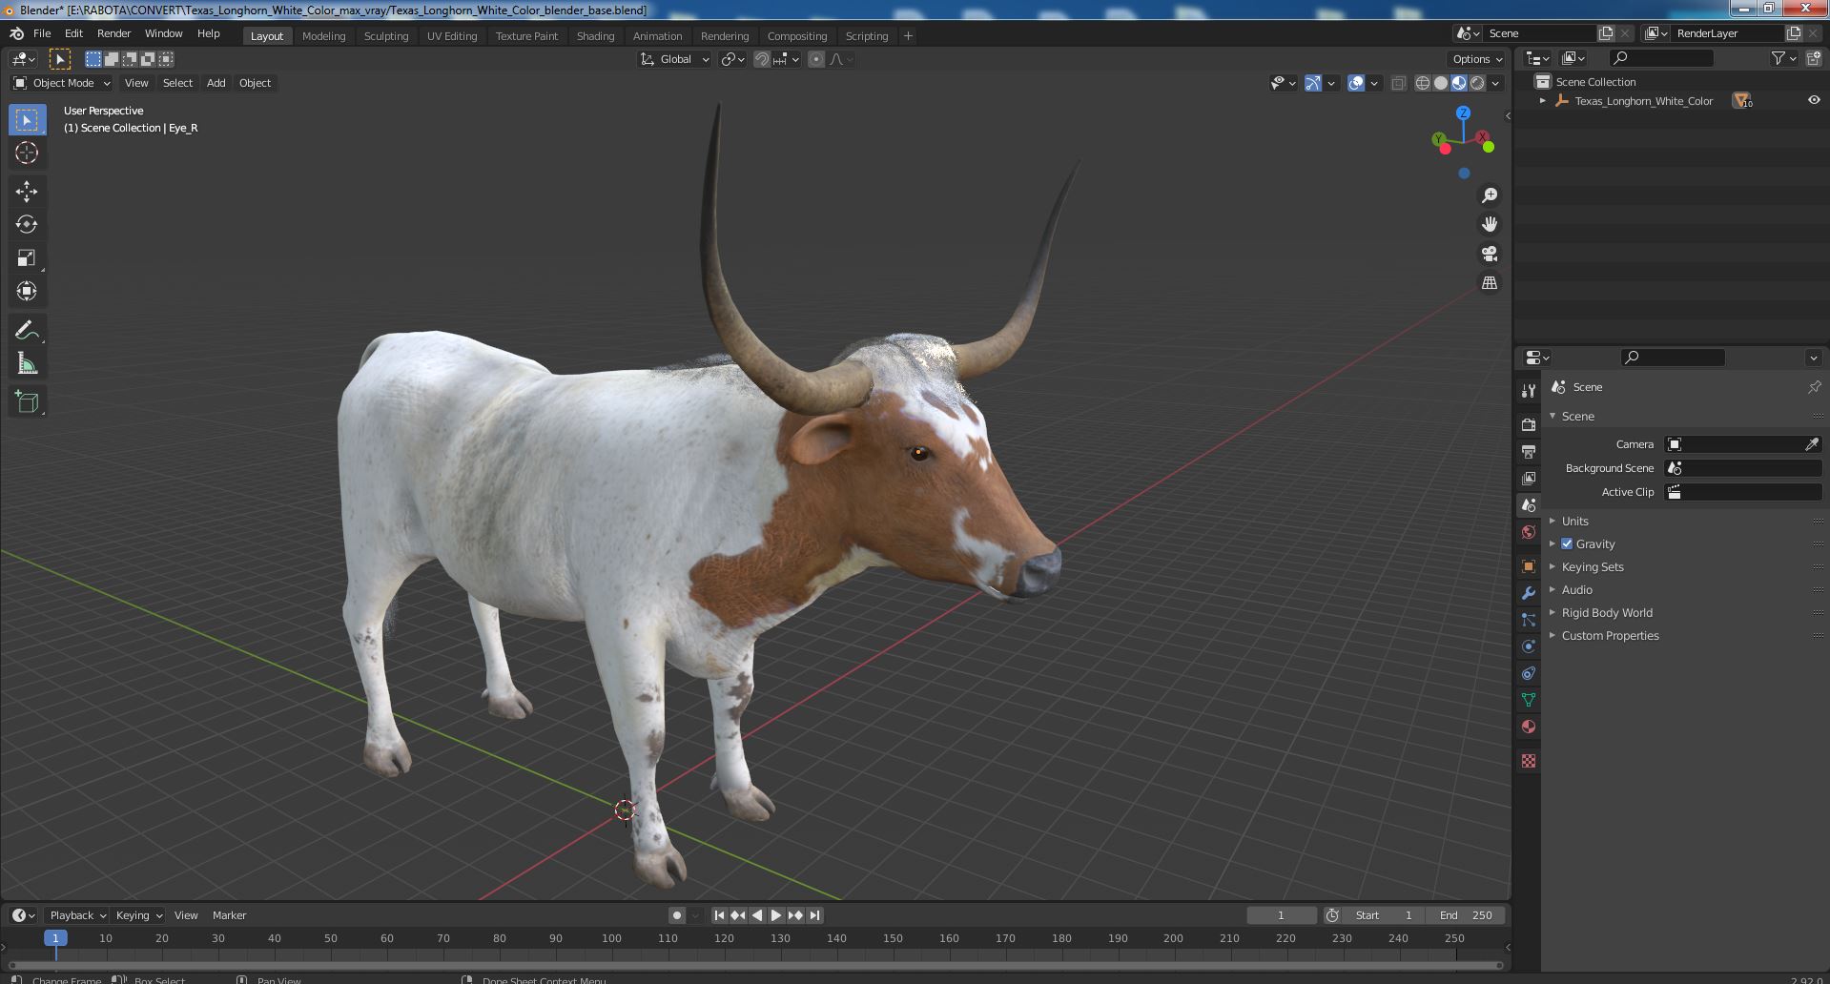Switch perspective/orthographic grid icon

click(1489, 283)
